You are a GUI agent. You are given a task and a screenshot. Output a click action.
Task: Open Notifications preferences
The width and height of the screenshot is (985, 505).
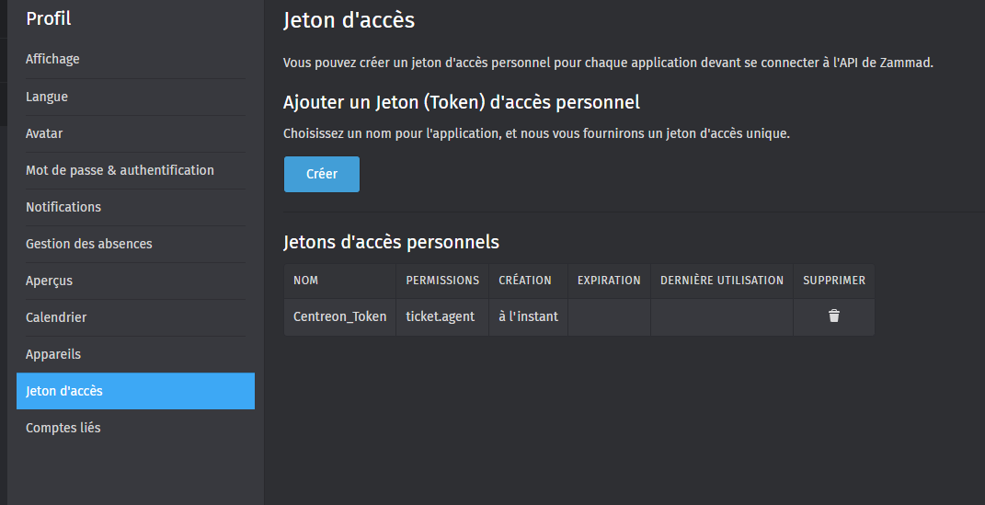click(63, 207)
